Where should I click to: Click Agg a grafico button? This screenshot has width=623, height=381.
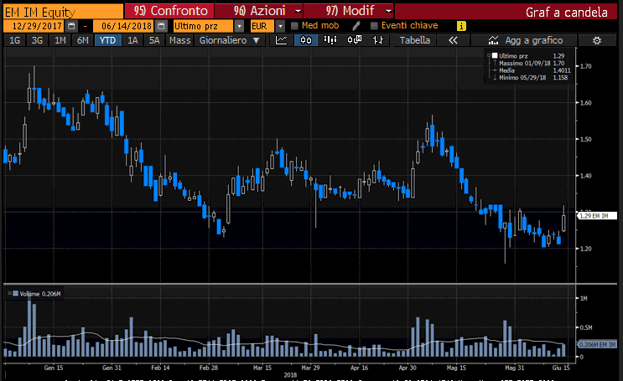[x=524, y=40]
